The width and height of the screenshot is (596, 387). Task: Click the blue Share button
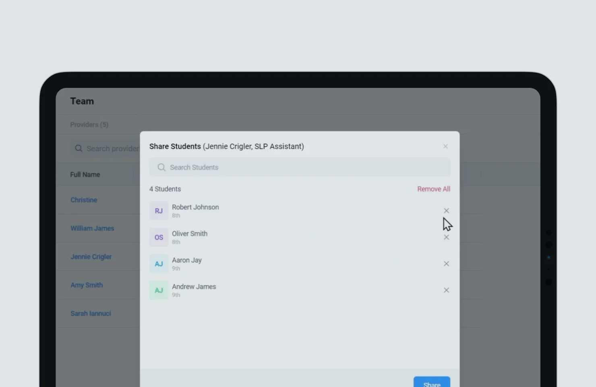coord(432,382)
